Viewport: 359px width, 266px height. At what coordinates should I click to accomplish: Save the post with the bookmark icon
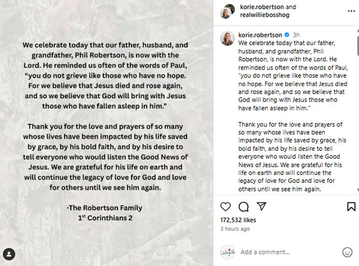click(351, 206)
